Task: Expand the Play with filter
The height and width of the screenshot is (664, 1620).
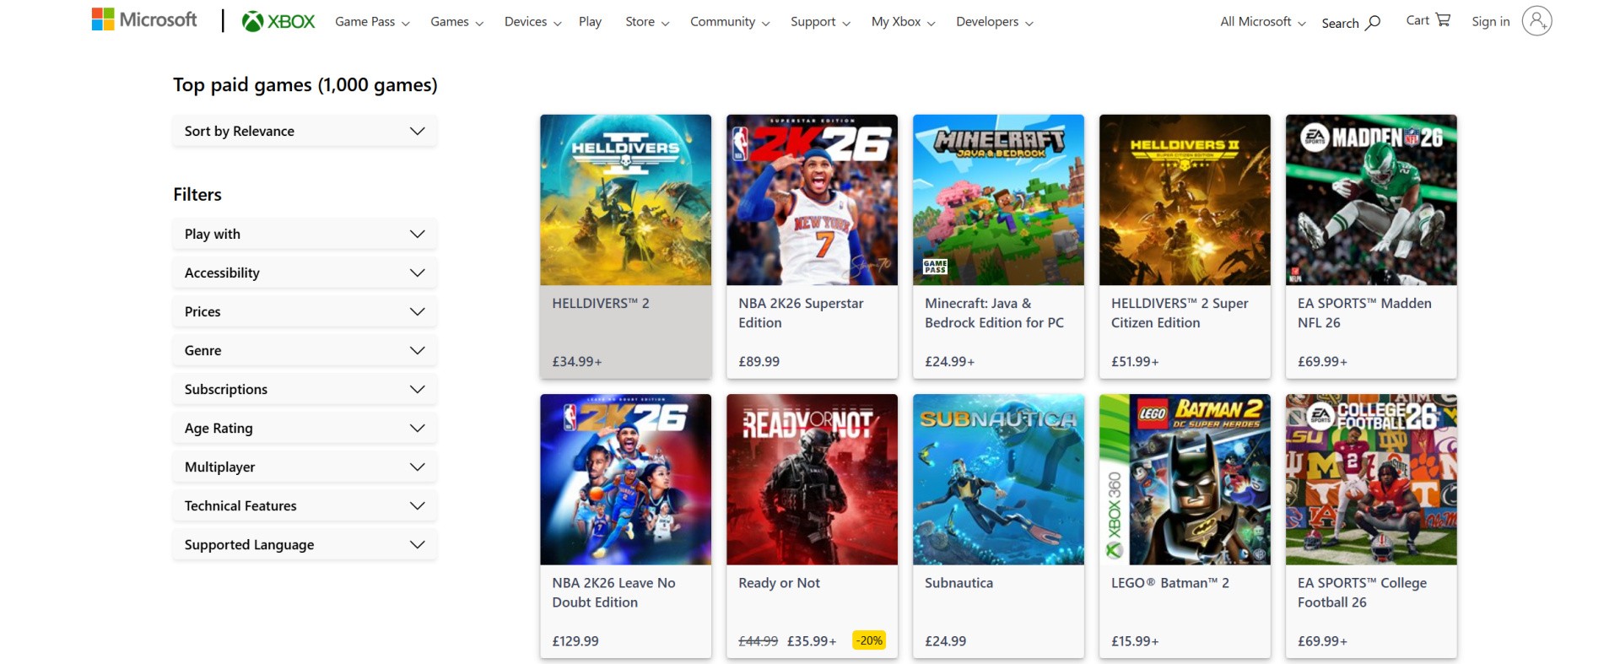Action: coord(305,234)
